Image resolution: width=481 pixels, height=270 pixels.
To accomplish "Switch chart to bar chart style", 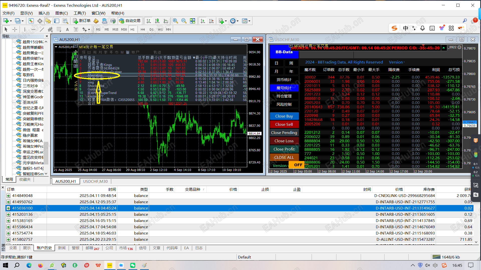I will tap(149, 21).
